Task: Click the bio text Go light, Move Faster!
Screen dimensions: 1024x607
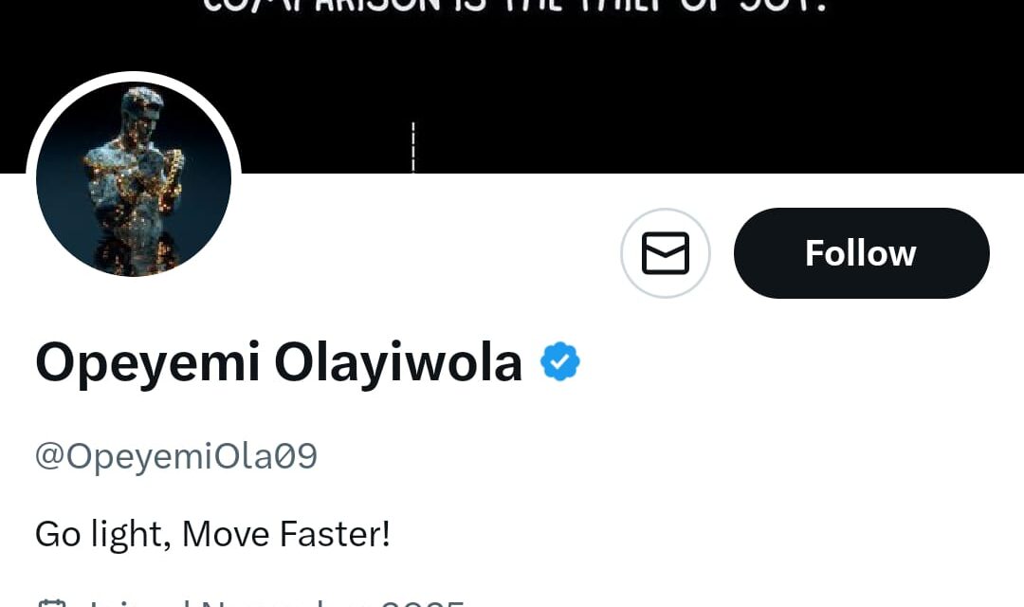Action: coord(211,533)
